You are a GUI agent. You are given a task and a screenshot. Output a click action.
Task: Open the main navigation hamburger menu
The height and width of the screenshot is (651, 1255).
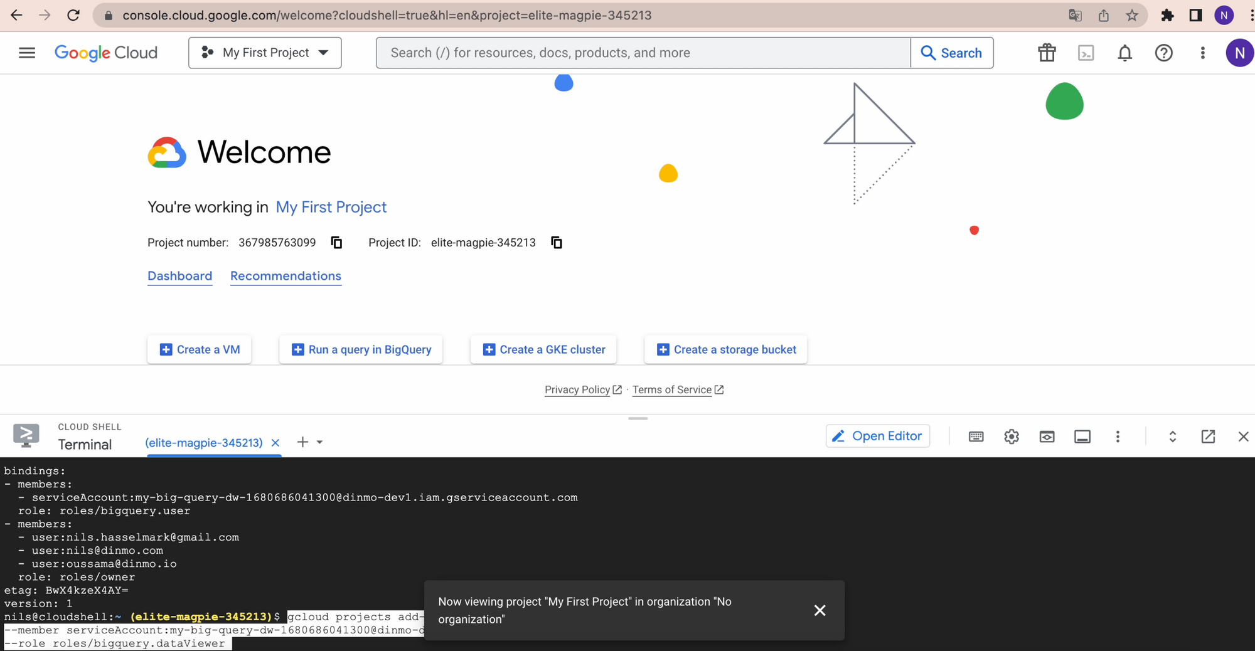pyautogui.click(x=27, y=53)
